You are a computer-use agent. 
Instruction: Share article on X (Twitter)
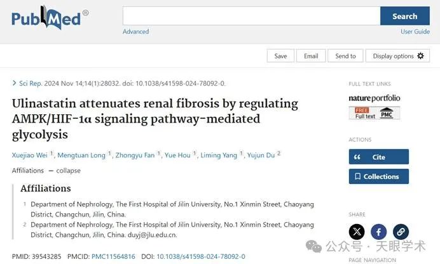pyautogui.click(x=357, y=232)
